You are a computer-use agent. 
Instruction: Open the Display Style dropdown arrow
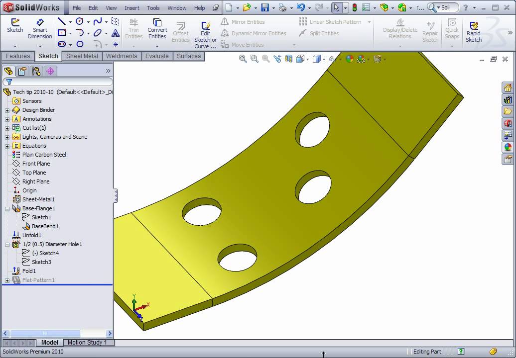coord(324,59)
